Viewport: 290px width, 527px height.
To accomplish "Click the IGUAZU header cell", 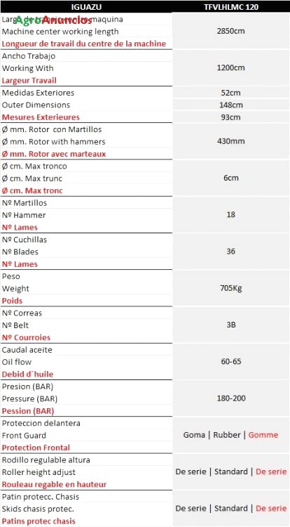I will (x=86, y=7).
